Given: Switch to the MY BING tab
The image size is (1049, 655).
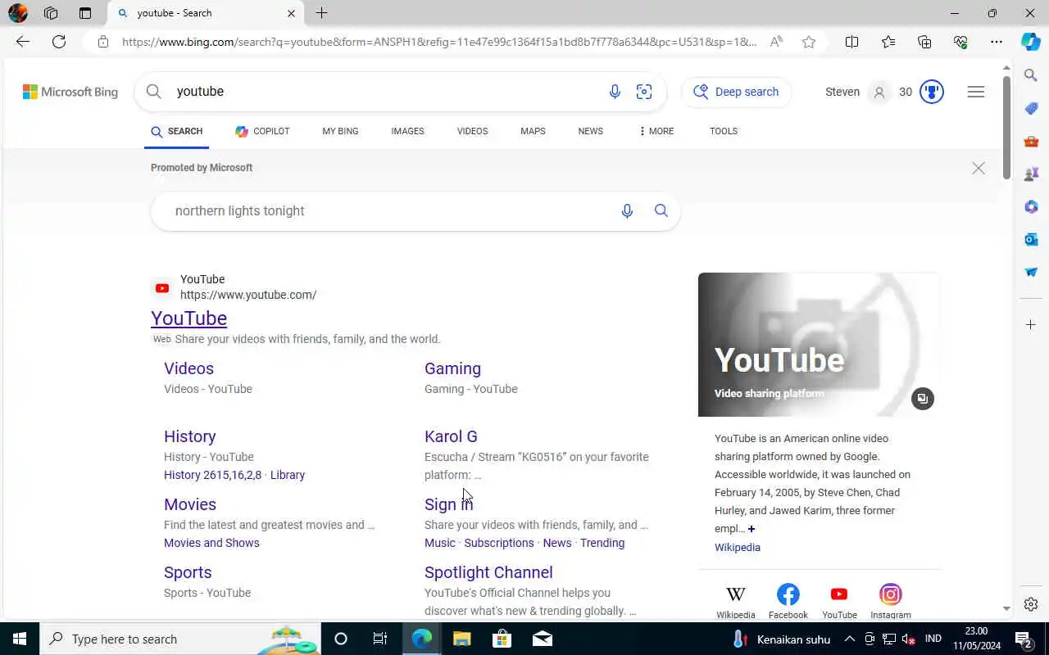Looking at the screenshot, I should pyautogui.click(x=340, y=131).
